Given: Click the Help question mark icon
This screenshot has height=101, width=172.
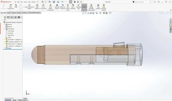Looking at the screenshot, I should pos(159,2).
